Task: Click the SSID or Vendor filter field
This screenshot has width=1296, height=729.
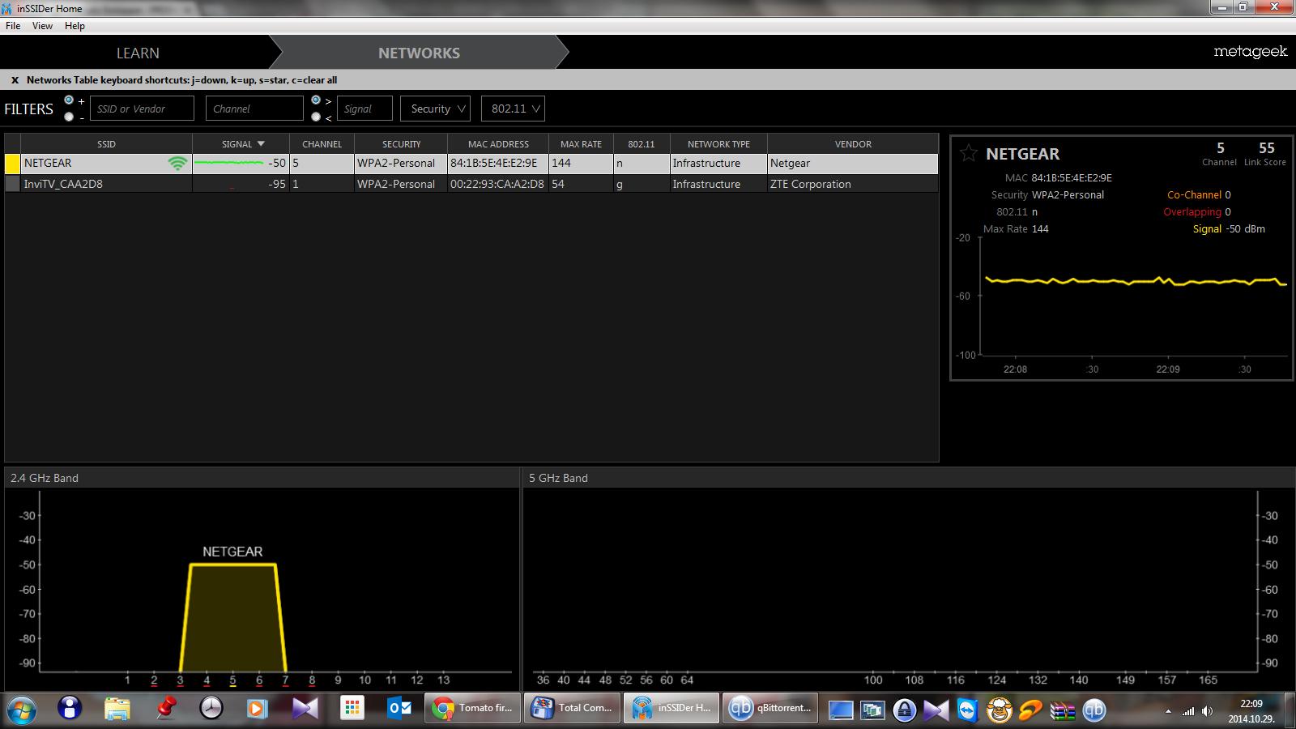Action: [x=142, y=109]
